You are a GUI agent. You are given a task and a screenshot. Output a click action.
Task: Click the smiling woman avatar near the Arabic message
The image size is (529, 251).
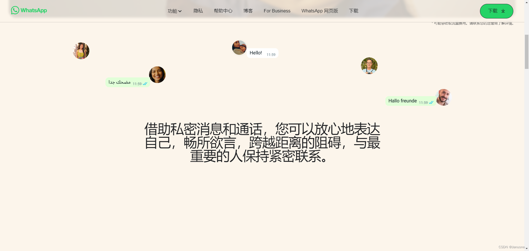157,74
